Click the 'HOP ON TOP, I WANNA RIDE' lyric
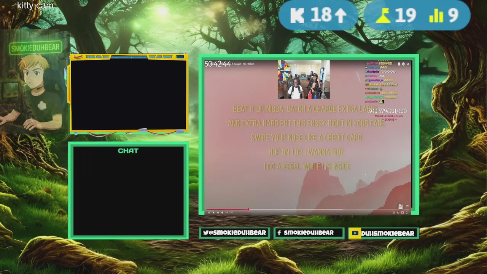The height and width of the screenshot is (274, 487). coord(306,152)
